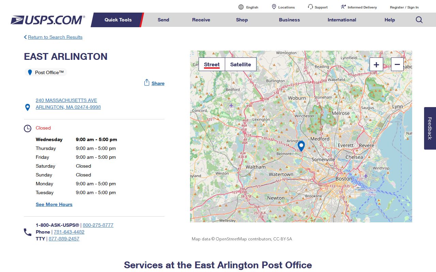Click the EAST ARLINGTON heading
The width and height of the screenshot is (436, 272).
[66, 56]
